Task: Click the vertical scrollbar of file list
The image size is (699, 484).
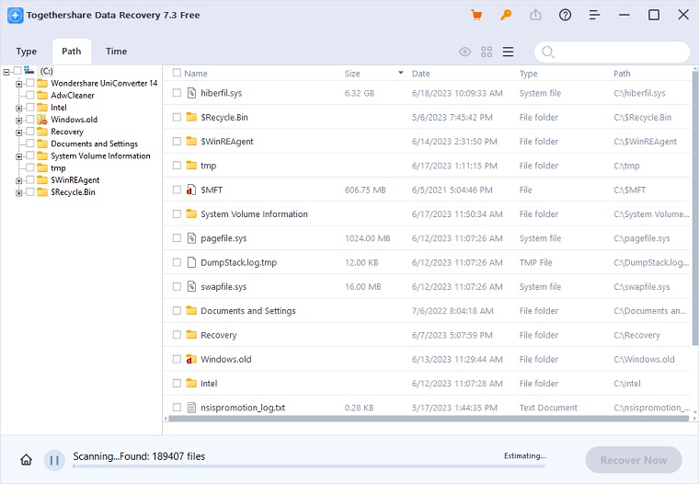Action: [695, 208]
